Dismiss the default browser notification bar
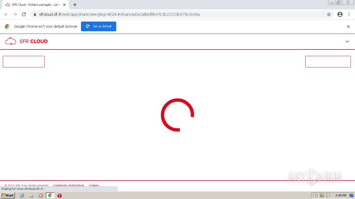This screenshot has height=199, width=355. (x=348, y=27)
